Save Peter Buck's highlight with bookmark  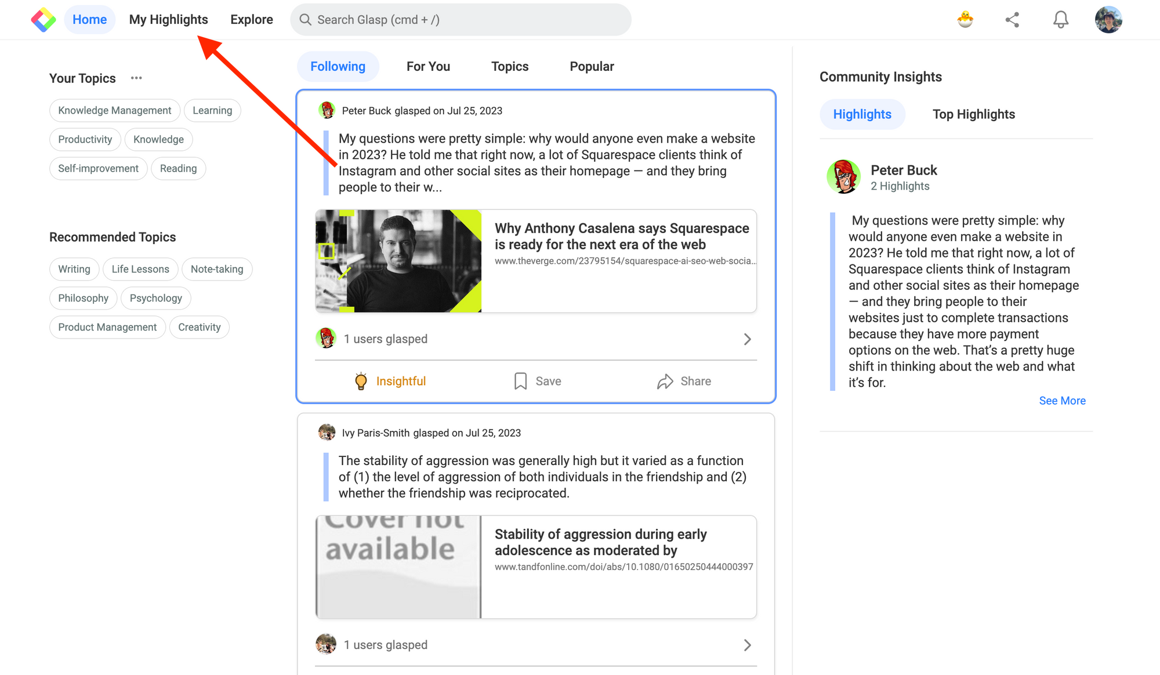537,381
